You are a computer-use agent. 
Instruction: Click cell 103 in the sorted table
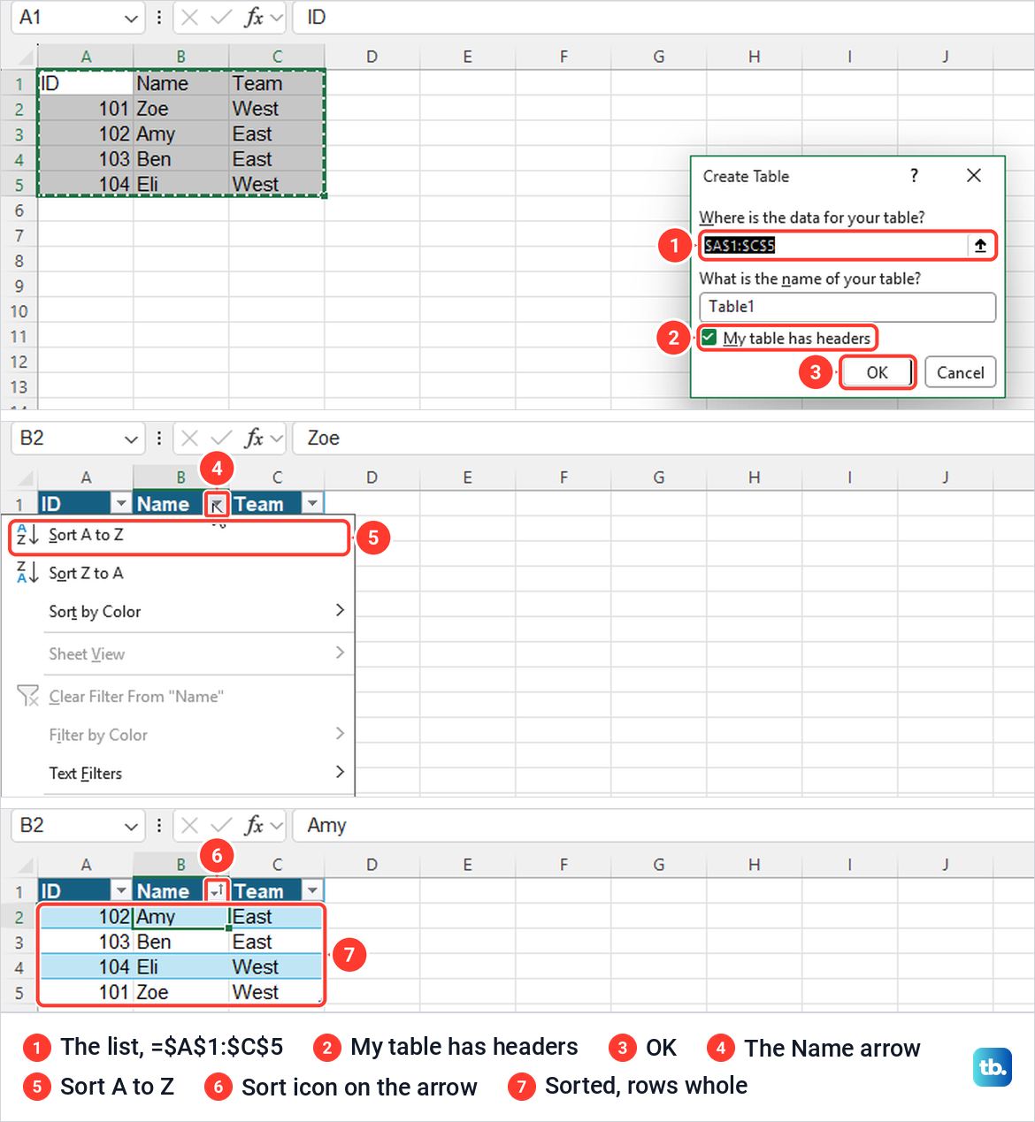pyautogui.click(x=86, y=942)
